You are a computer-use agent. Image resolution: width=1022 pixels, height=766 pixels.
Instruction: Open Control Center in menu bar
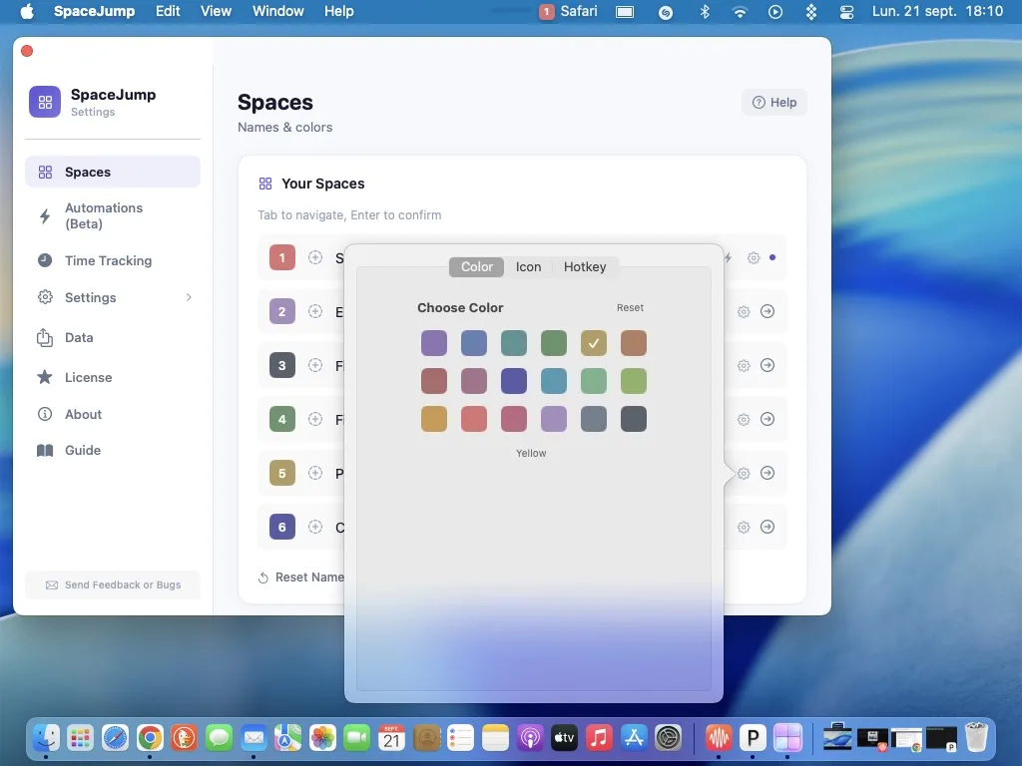[x=846, y=12]
